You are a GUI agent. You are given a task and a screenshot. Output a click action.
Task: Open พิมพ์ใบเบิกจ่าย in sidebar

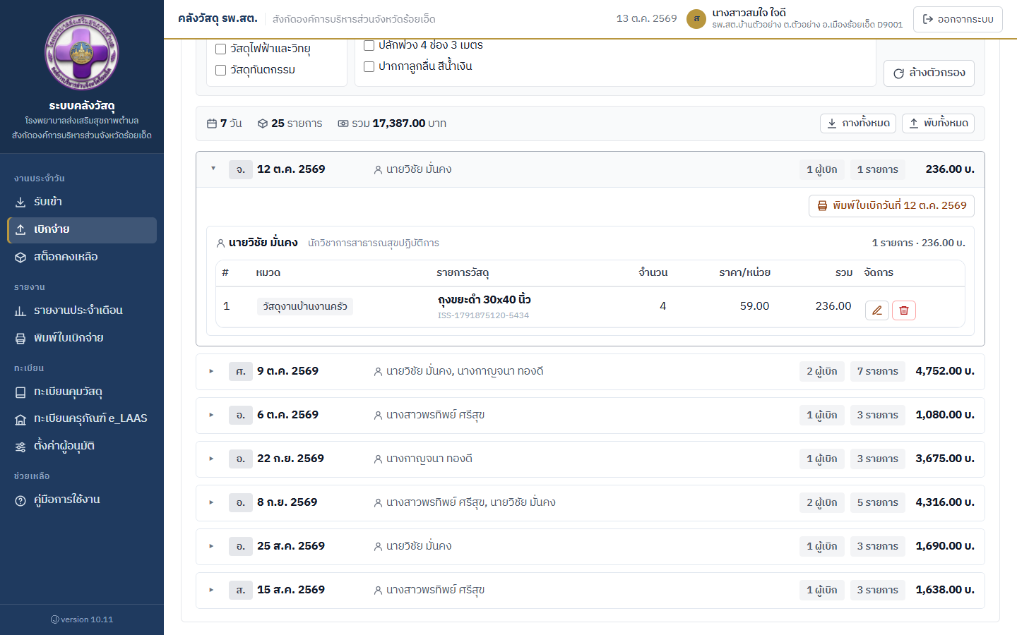coord(82,338)
